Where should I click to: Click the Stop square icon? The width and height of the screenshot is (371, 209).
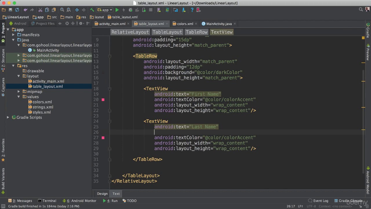[151, 10]
